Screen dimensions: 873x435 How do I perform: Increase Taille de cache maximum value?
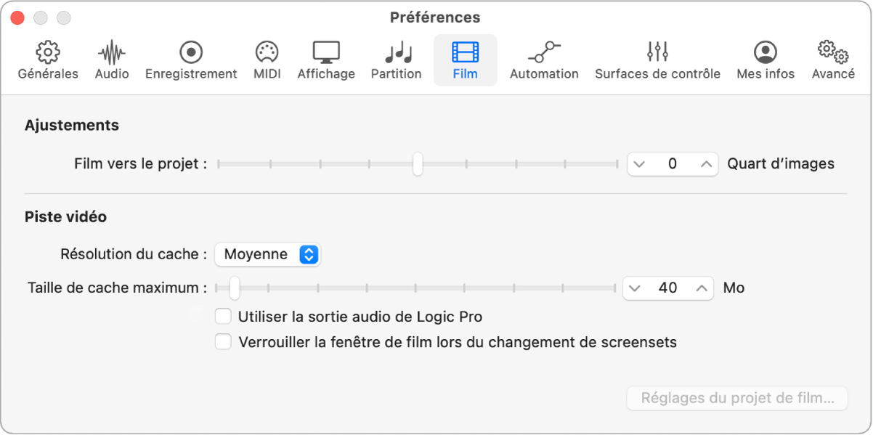coord(702,288)
